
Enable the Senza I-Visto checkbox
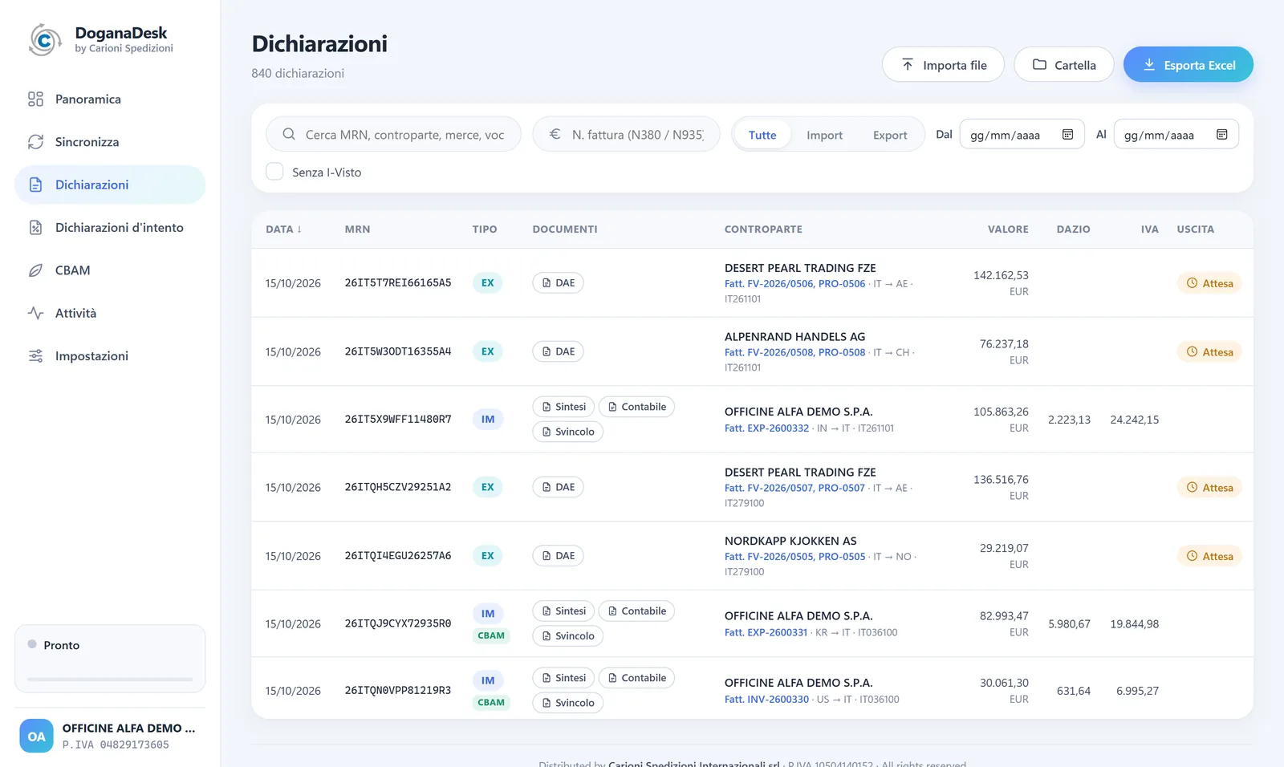click(274, 172)
